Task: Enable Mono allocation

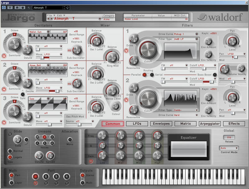Action: 70,139
